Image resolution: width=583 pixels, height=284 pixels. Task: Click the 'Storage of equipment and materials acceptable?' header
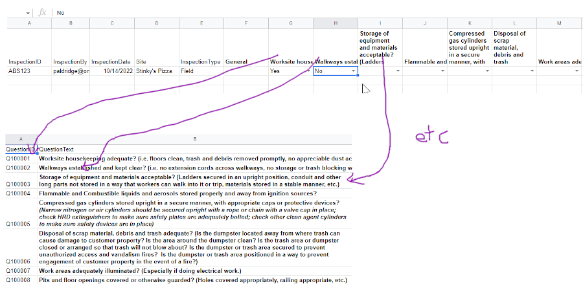[x=380, y=47]
